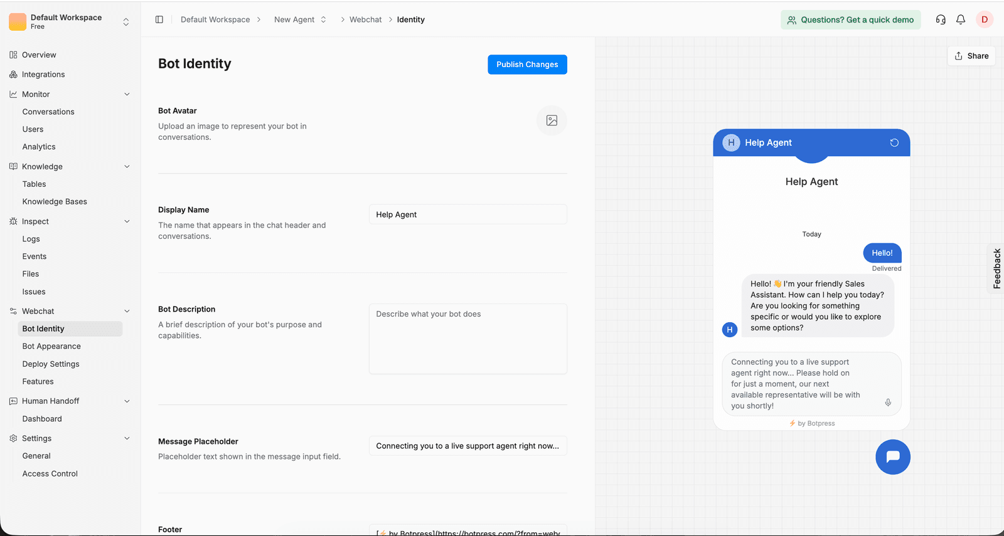Open the workspace switcher chevron
1004x536 pixels.
126,22
